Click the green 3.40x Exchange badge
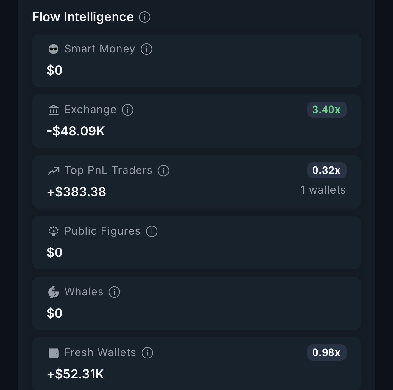The width and height of the screenshot is (393, 390). (x=327, y=110)
